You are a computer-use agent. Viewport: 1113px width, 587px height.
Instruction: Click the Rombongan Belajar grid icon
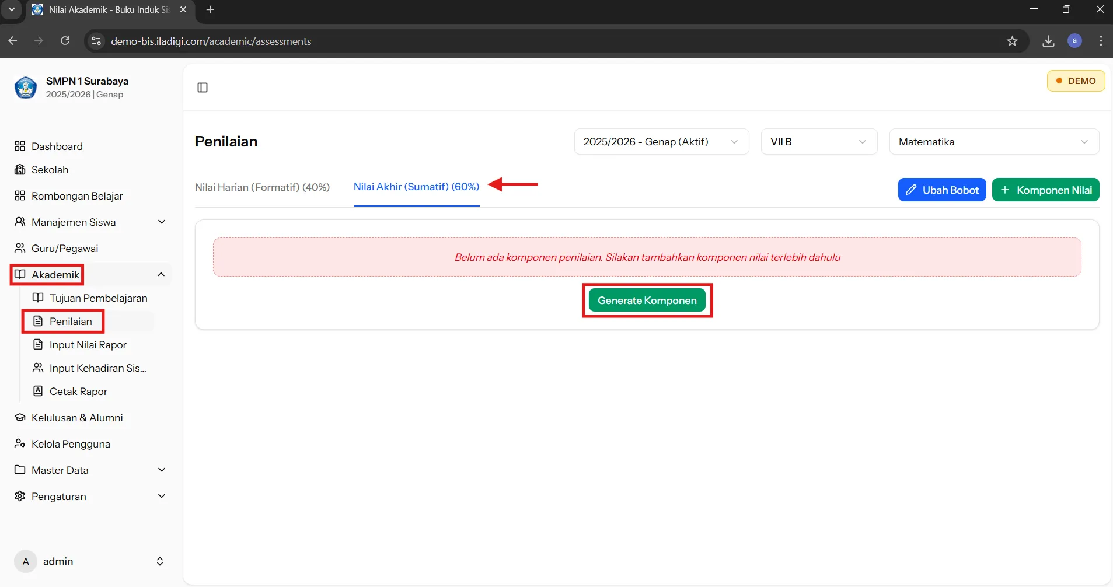pos(20,195)
